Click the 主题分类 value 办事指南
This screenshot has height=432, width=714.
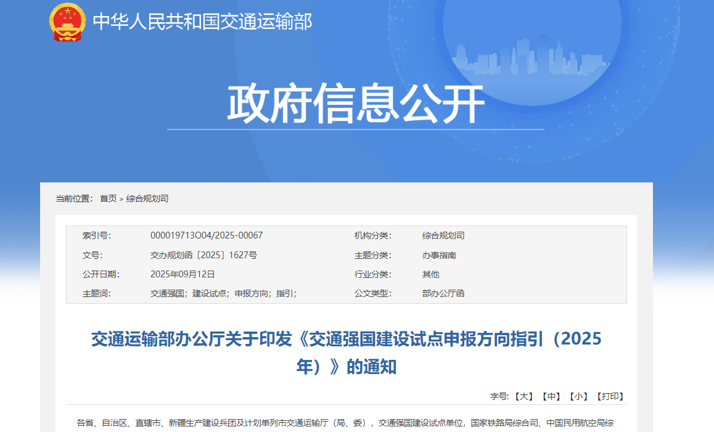tap(439, 255)
